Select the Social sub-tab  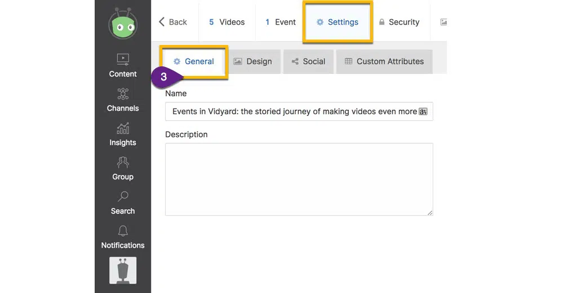pyautogui.click(x=308, y=61)
